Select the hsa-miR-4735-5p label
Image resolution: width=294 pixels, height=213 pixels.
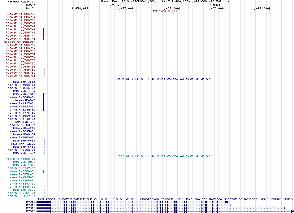pos(21,177)
